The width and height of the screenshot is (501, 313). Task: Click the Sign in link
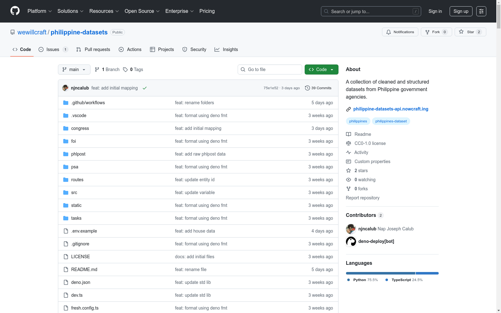[435, 11]
